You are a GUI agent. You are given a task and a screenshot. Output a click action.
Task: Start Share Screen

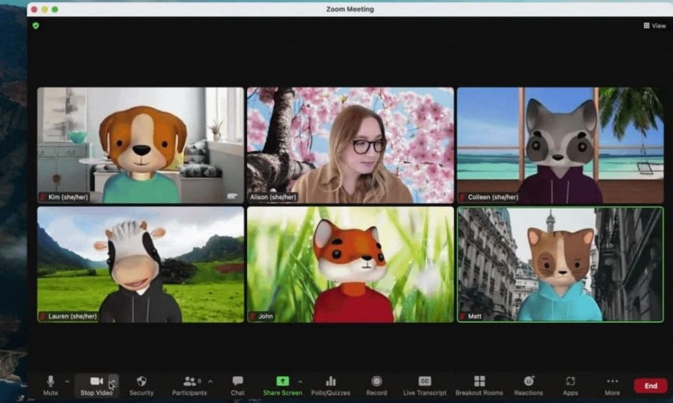pos(283,385)
